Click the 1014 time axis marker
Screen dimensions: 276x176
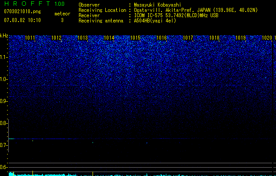click(109, 38)
